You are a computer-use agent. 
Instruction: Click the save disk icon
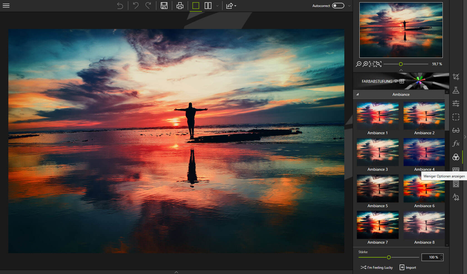[x=164, y=6]
